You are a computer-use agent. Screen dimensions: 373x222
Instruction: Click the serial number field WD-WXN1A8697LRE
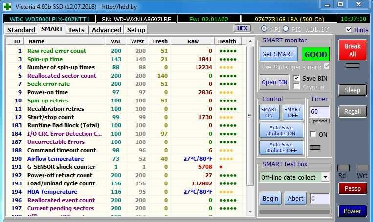click(x=136, y=19)
